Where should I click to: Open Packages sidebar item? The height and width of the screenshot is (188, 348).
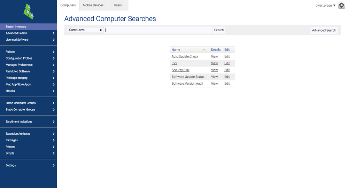click(29, 140)
